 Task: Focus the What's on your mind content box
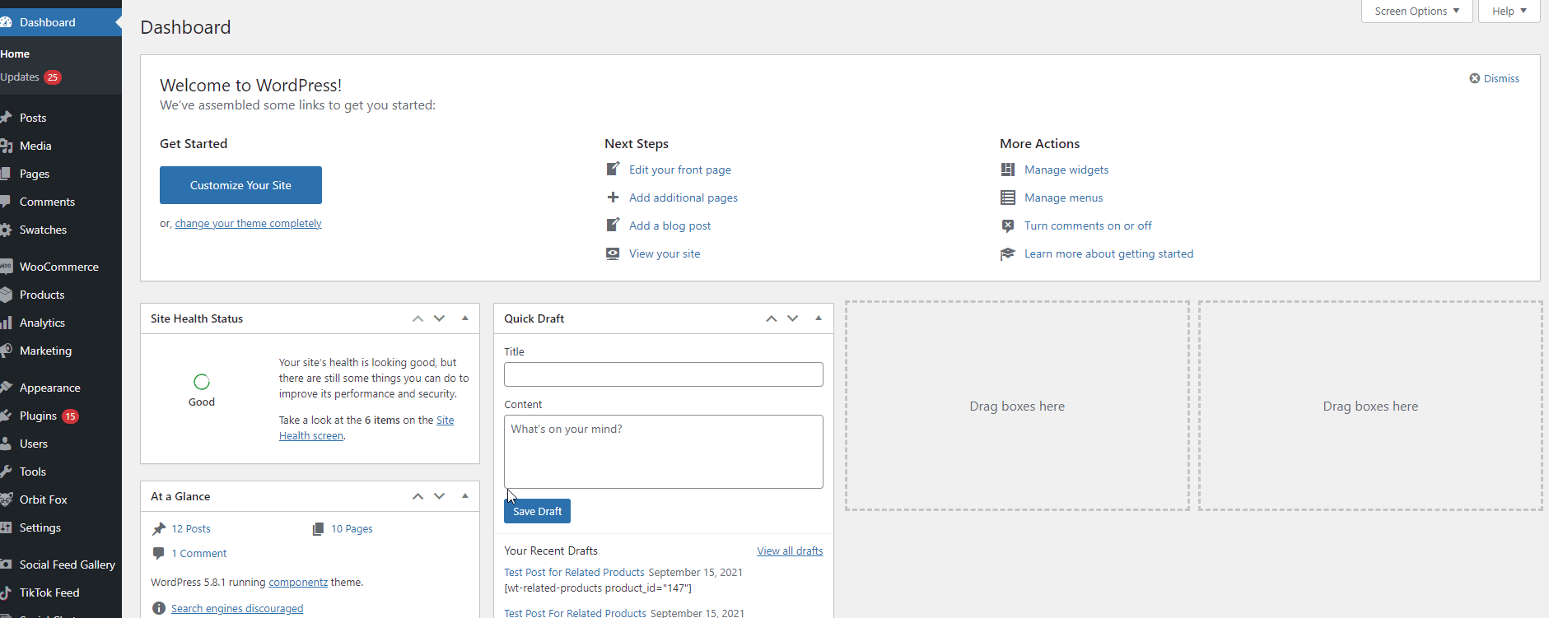click(664, 452)
